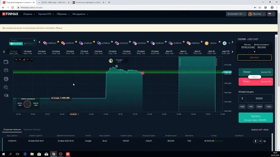
Task: Switch to the GOOGL browser tab
Action: click(53, 3)
